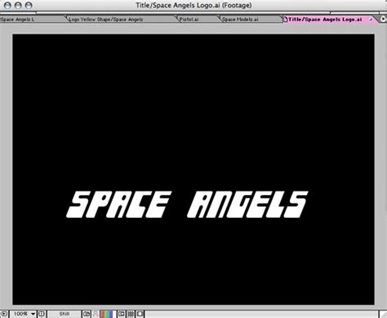
Task: Click the active Title/Space Angels Logo.ai tab
Action: point(330,20)
